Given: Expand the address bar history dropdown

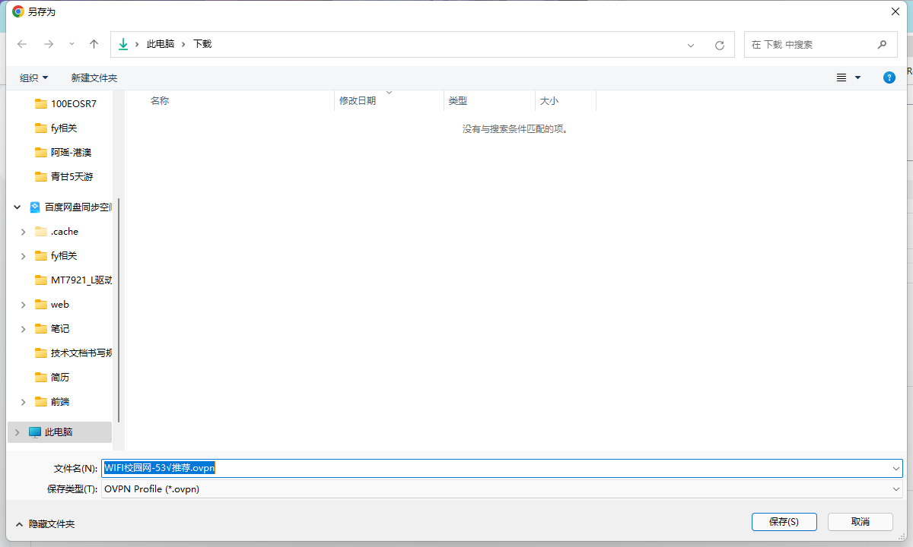Looking at the screenshot, I should click(691, 45).
